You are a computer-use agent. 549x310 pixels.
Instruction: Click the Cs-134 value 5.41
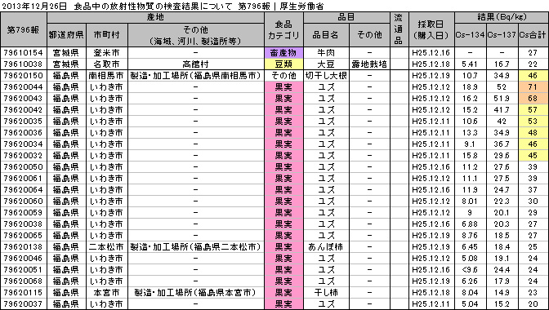(470, 64)
